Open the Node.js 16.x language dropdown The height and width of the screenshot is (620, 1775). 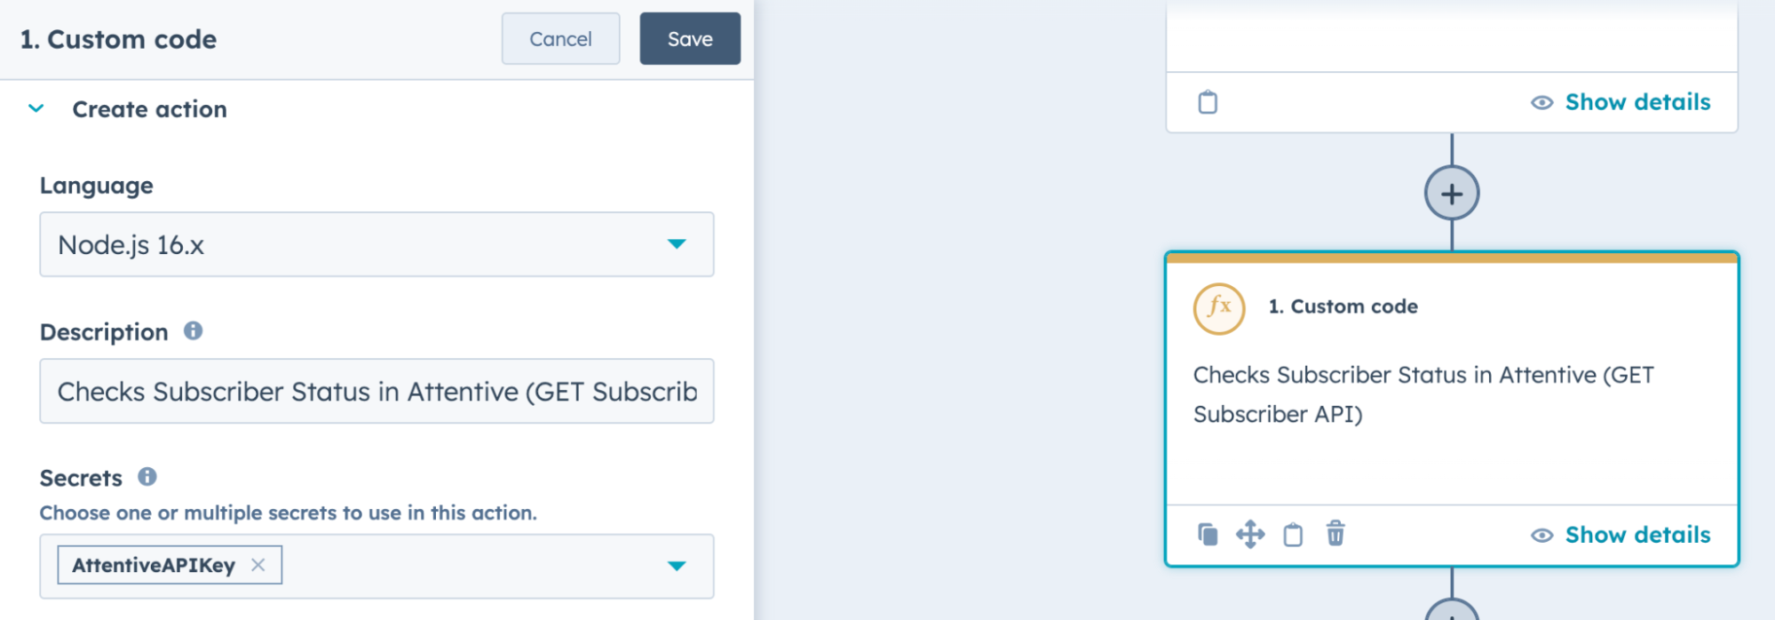pos(376,244)
